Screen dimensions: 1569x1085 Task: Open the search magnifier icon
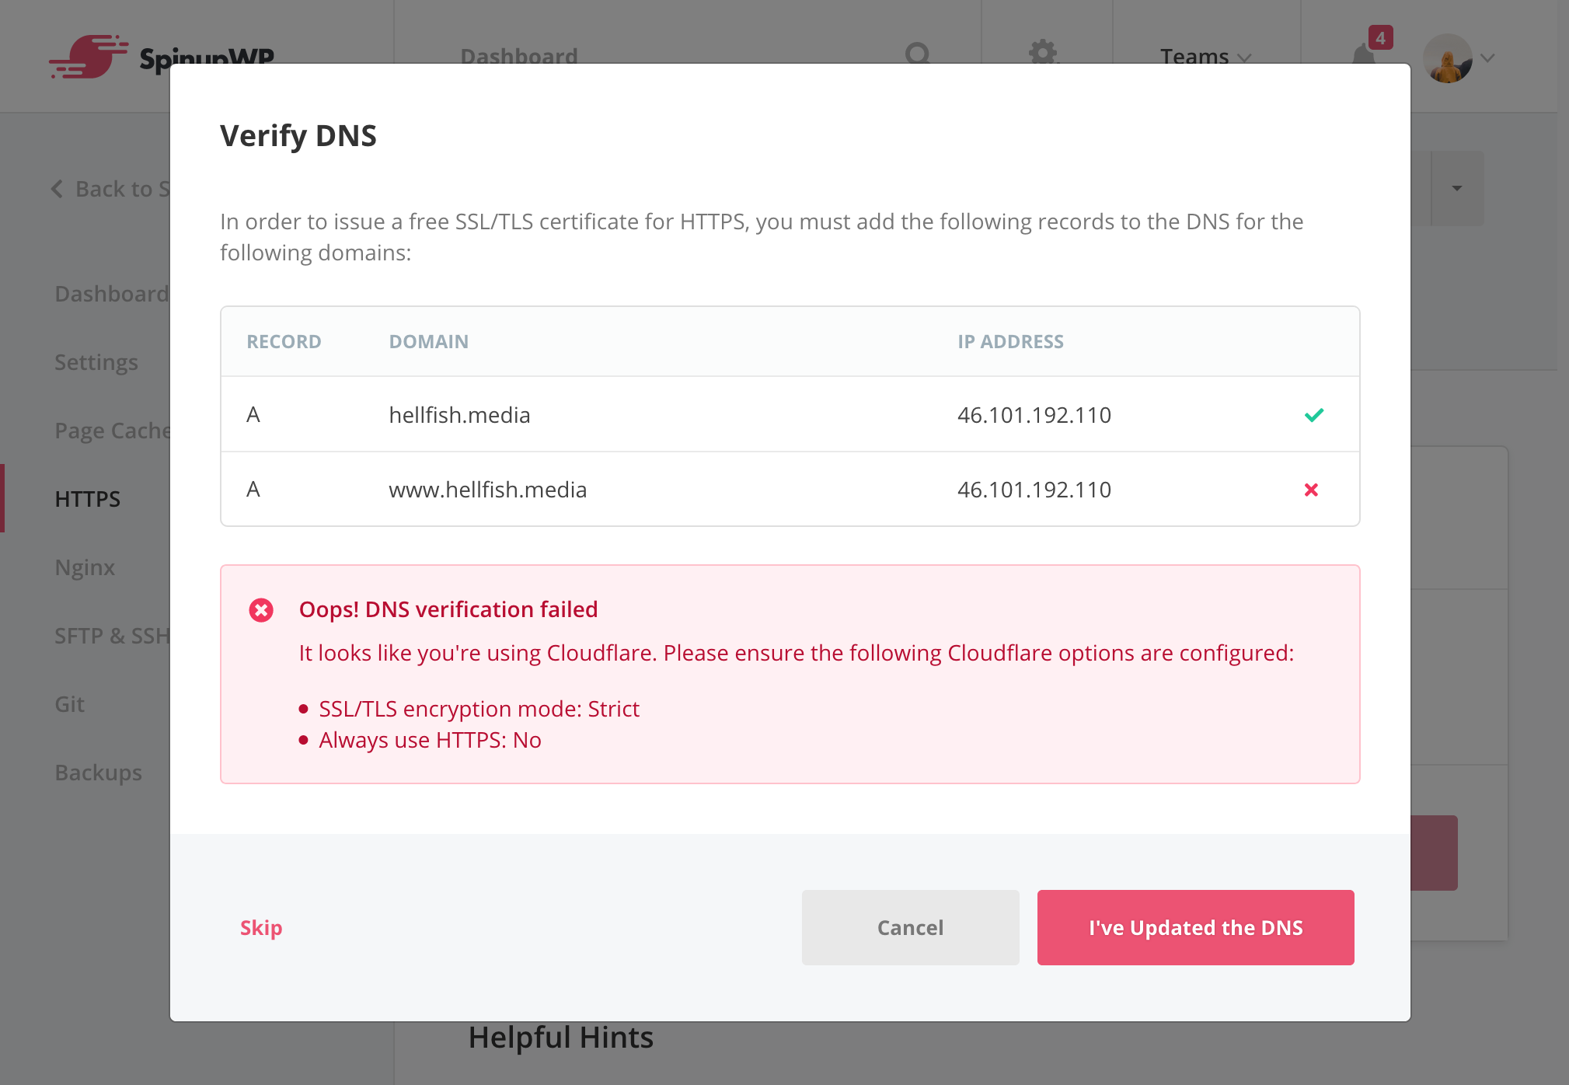tap(918, 54)
